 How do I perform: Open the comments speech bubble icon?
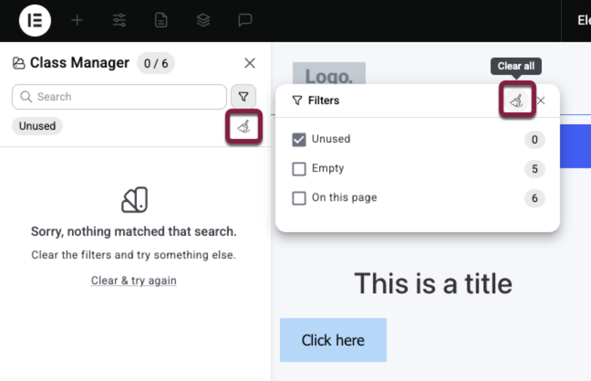[x=245, y=20]
